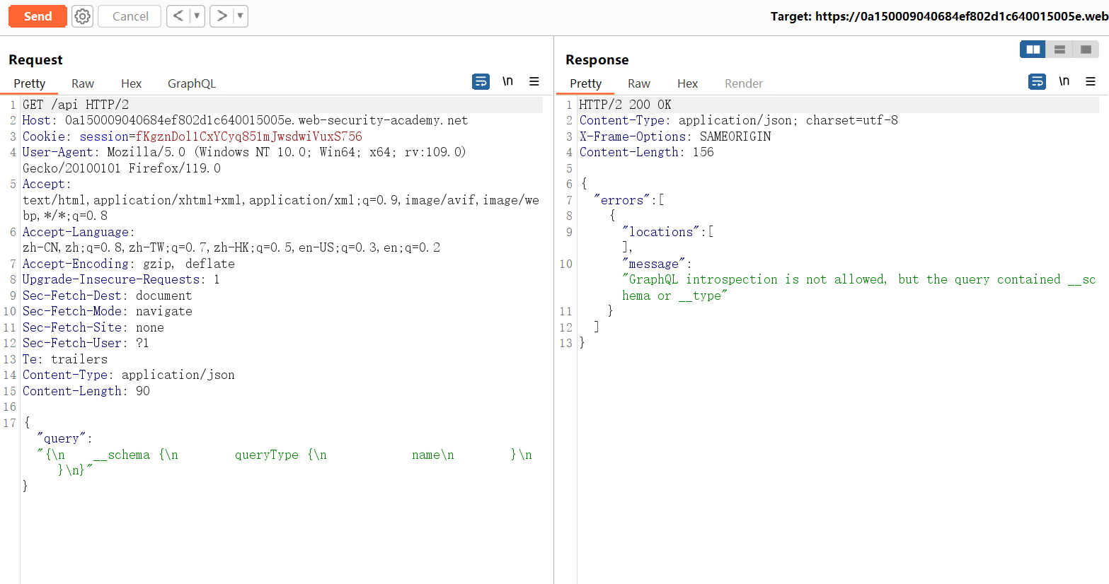This screenshot has height=584, width=1109.
Task: Switch to top-bottom stacked layout
Action: [x=1059, y=49]
